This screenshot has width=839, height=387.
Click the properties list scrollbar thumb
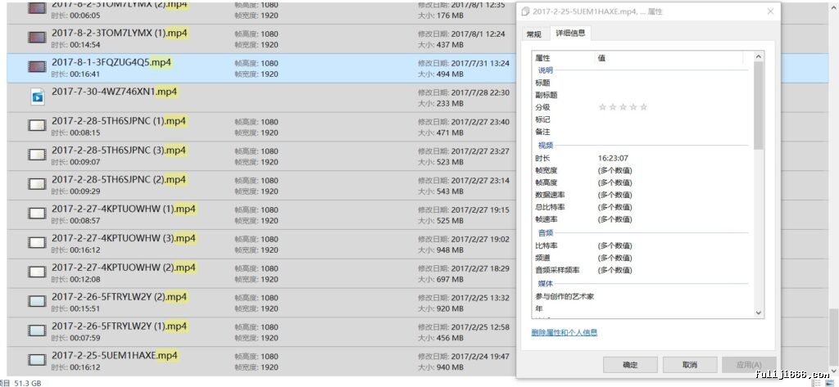point(759,106)
